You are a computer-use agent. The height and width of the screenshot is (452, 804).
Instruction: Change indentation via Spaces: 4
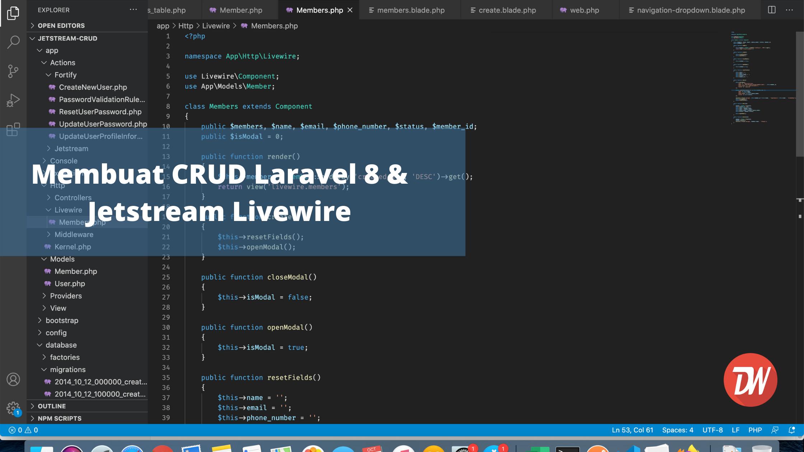click(678, 430)
